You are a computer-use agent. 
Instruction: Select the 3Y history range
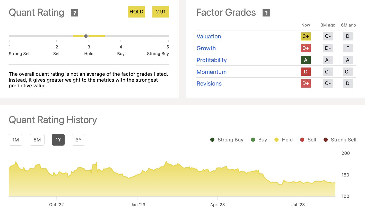(79, 140)
